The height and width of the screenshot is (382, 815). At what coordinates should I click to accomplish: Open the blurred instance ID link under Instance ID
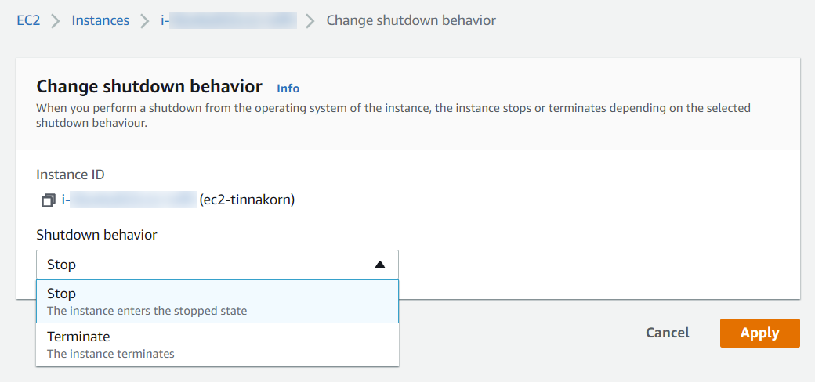[x=129, y=200]
